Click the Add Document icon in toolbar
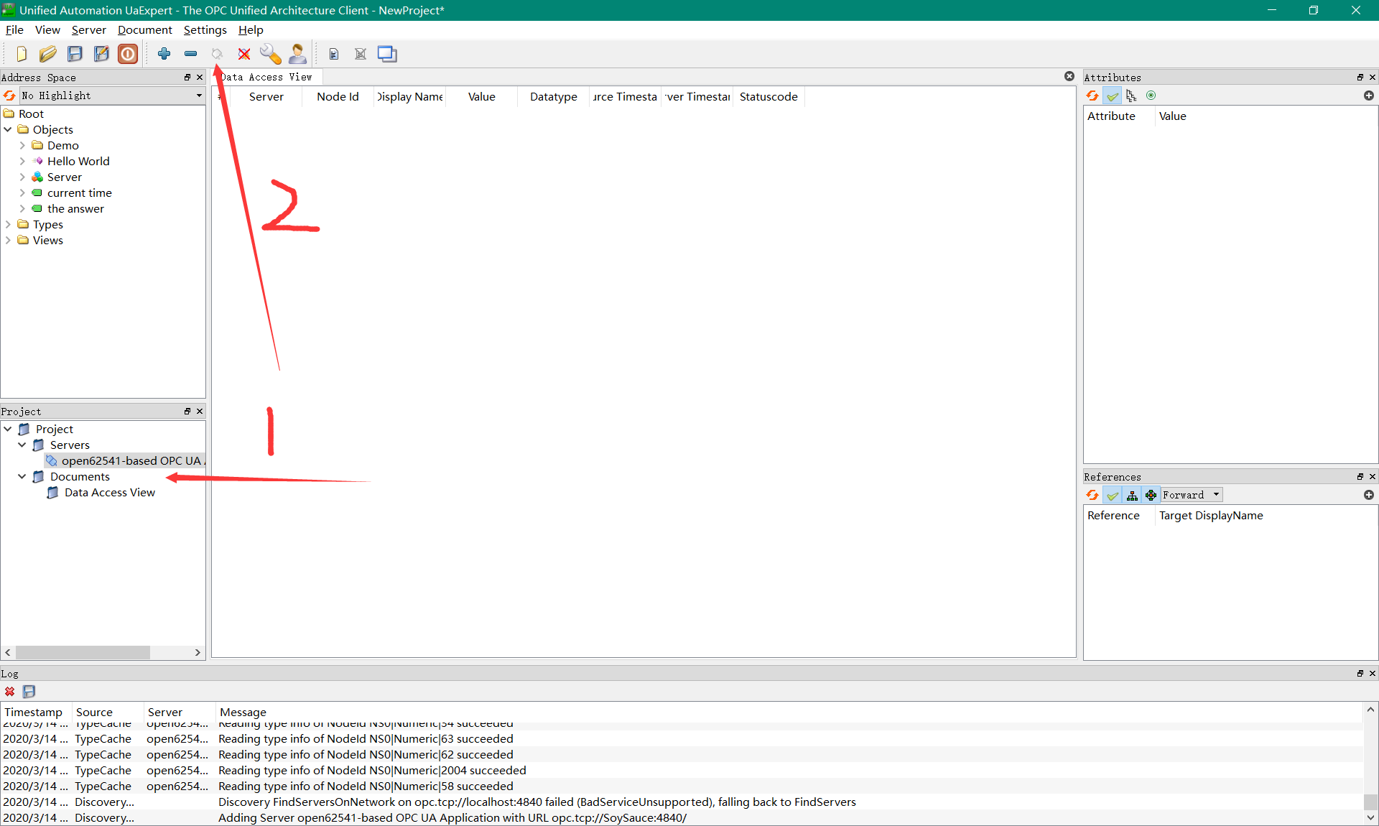This screenshot has width=1379, height=826. (333, 54)
